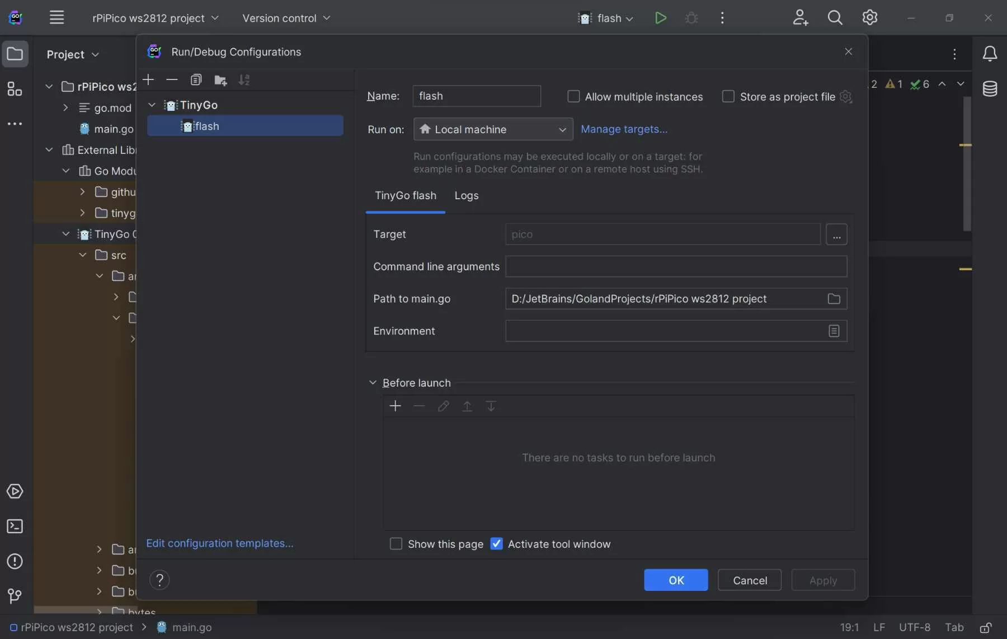
Task: Focus Command line arguments field
Action: (676, 266)
